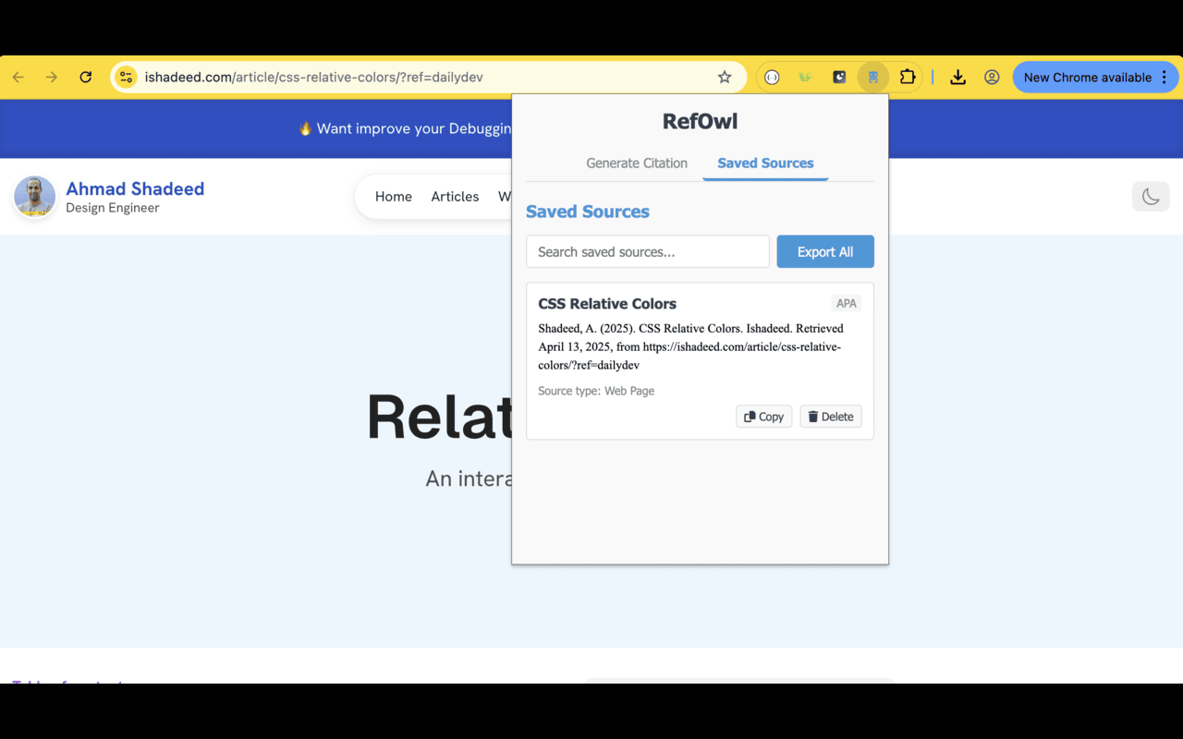Open the green leaf extension icon
Viewport: 1183px width, 739px height.
[805, 78]
